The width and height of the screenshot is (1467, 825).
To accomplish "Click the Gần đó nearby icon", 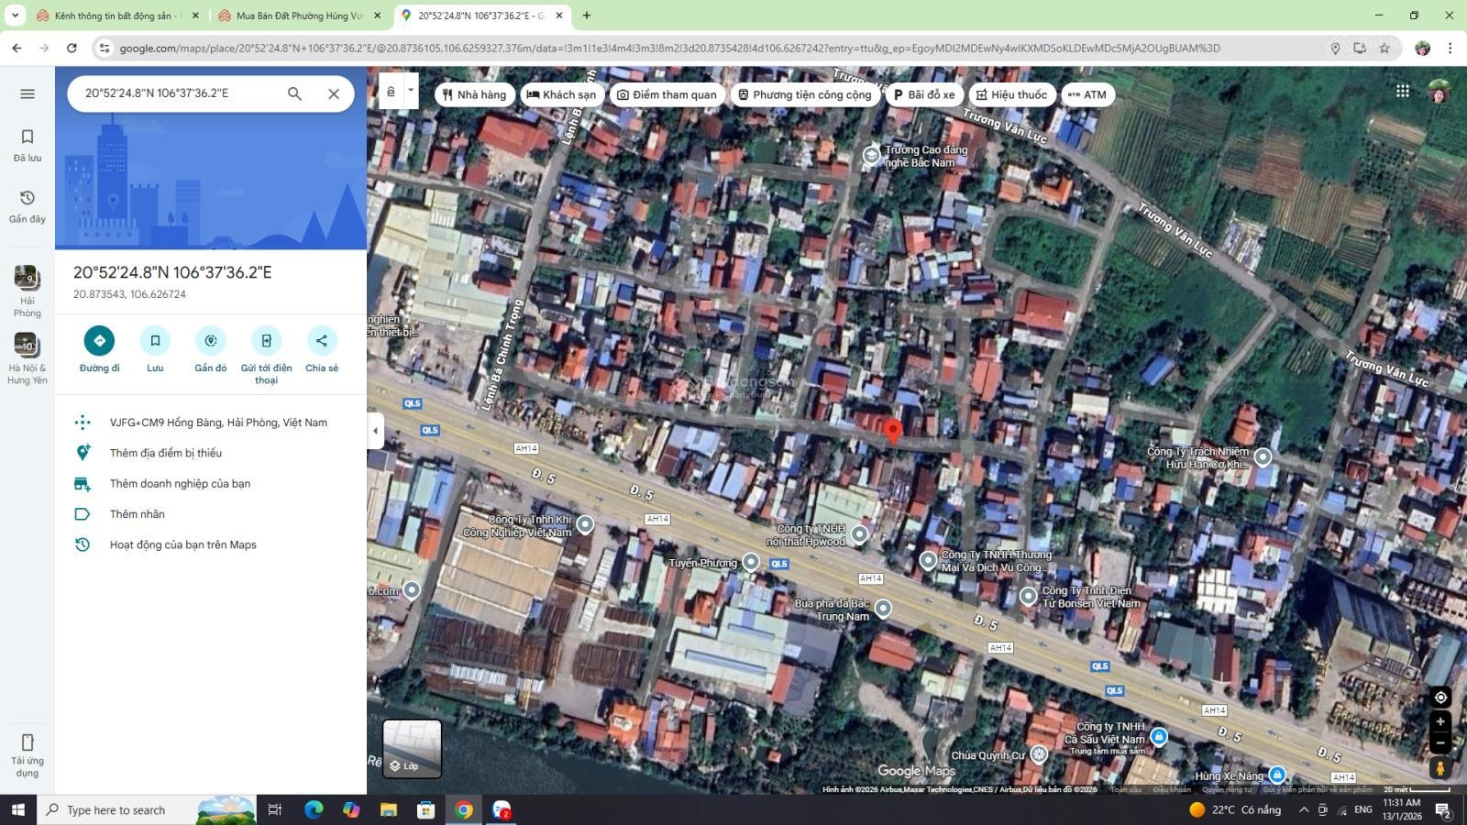I will 210,341.
